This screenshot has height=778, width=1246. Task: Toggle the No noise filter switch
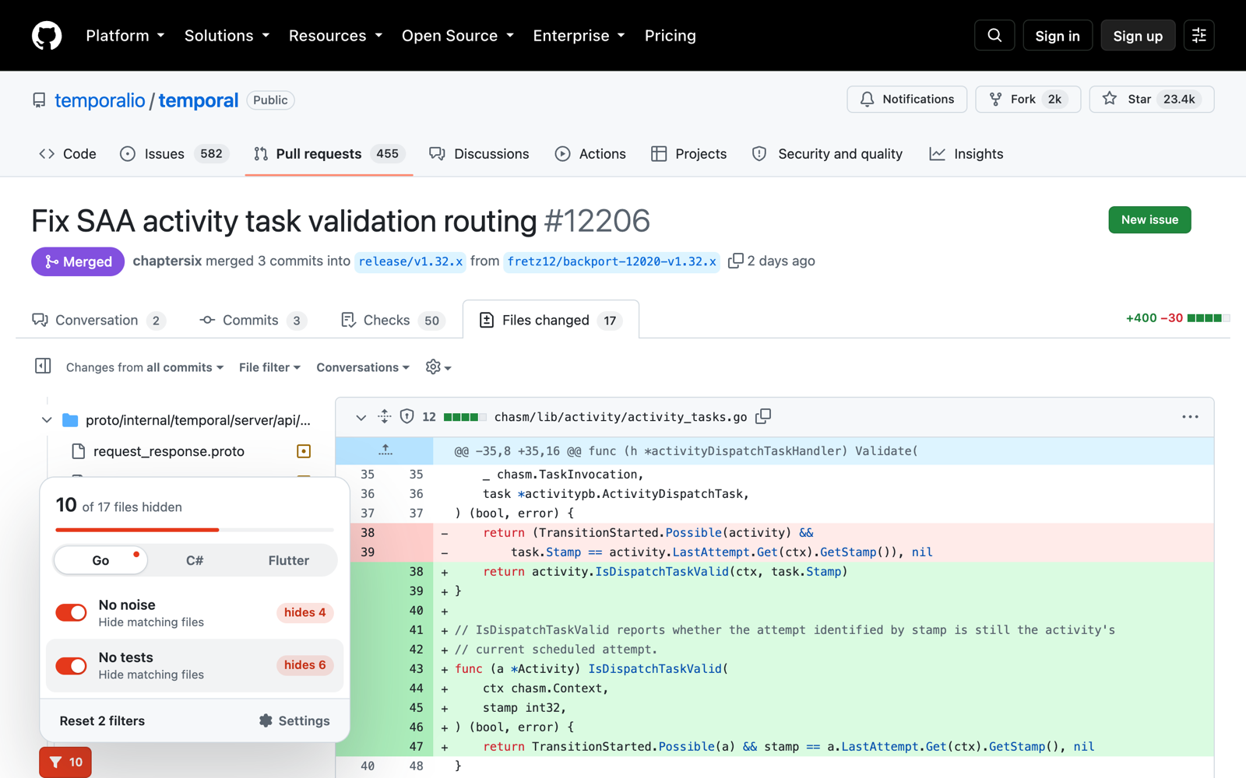pyautogui.click(x=71, y=613)
